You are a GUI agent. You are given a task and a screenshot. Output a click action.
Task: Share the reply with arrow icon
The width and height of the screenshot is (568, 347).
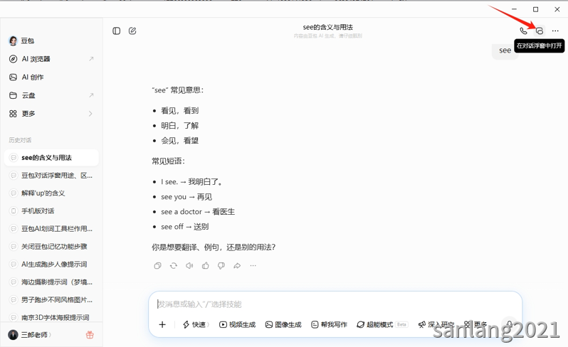pos(237,266)
